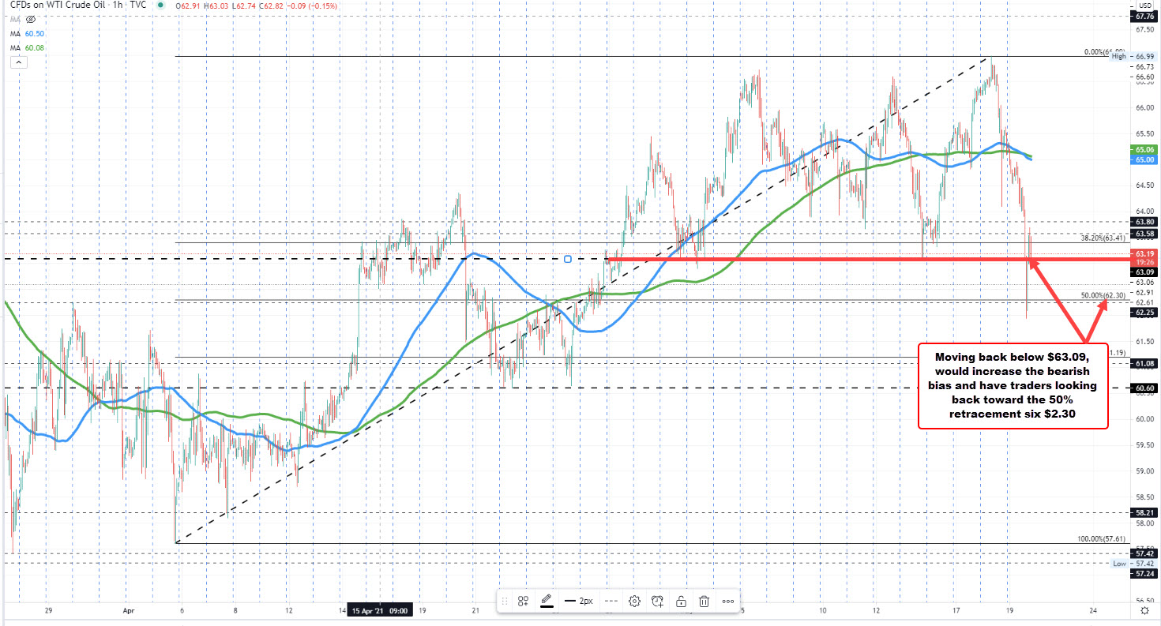The height and width of the screenshot is (626, 1161).
Task: Click the green market status dot
Action: 161,6
